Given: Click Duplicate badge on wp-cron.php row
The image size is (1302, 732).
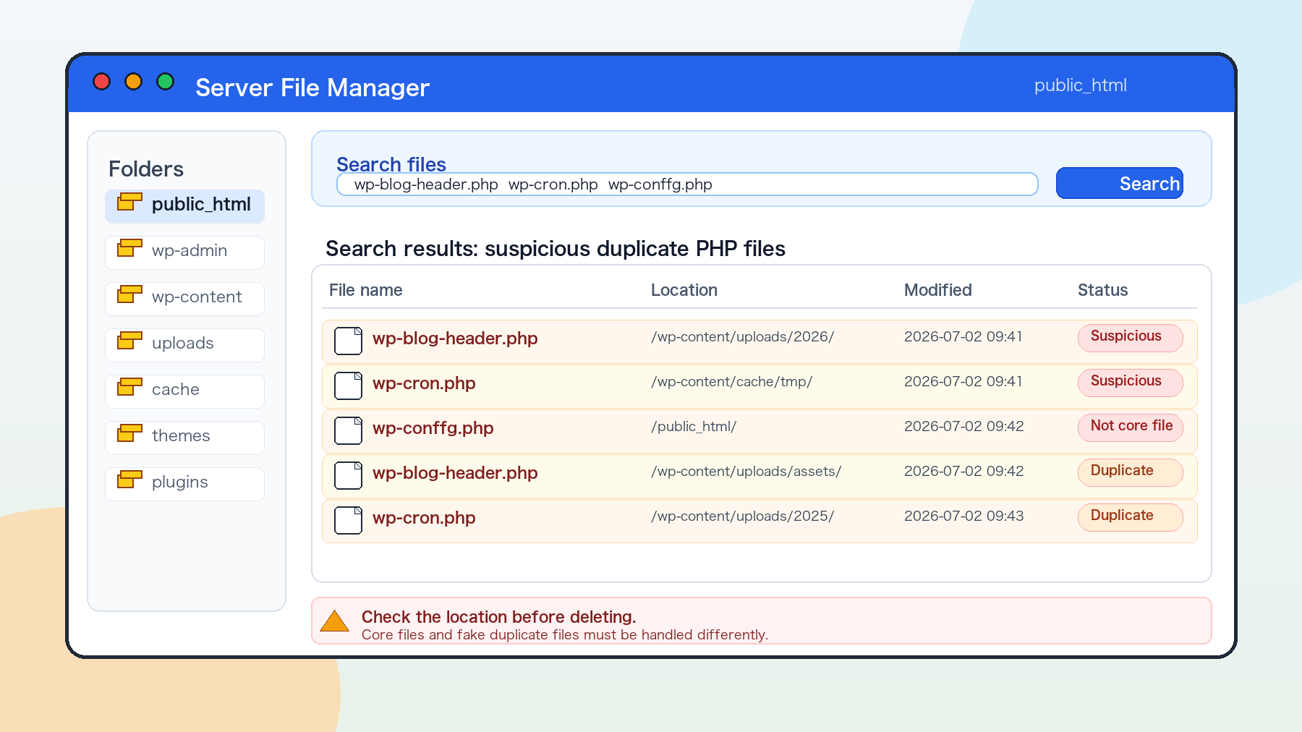Looking at the screenshot, I should pyautogui.click(x=1130, y=517).
